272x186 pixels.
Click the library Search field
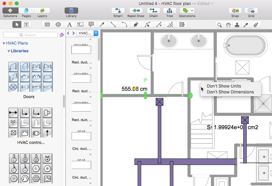pyautogui.click(x=30, y=35)
